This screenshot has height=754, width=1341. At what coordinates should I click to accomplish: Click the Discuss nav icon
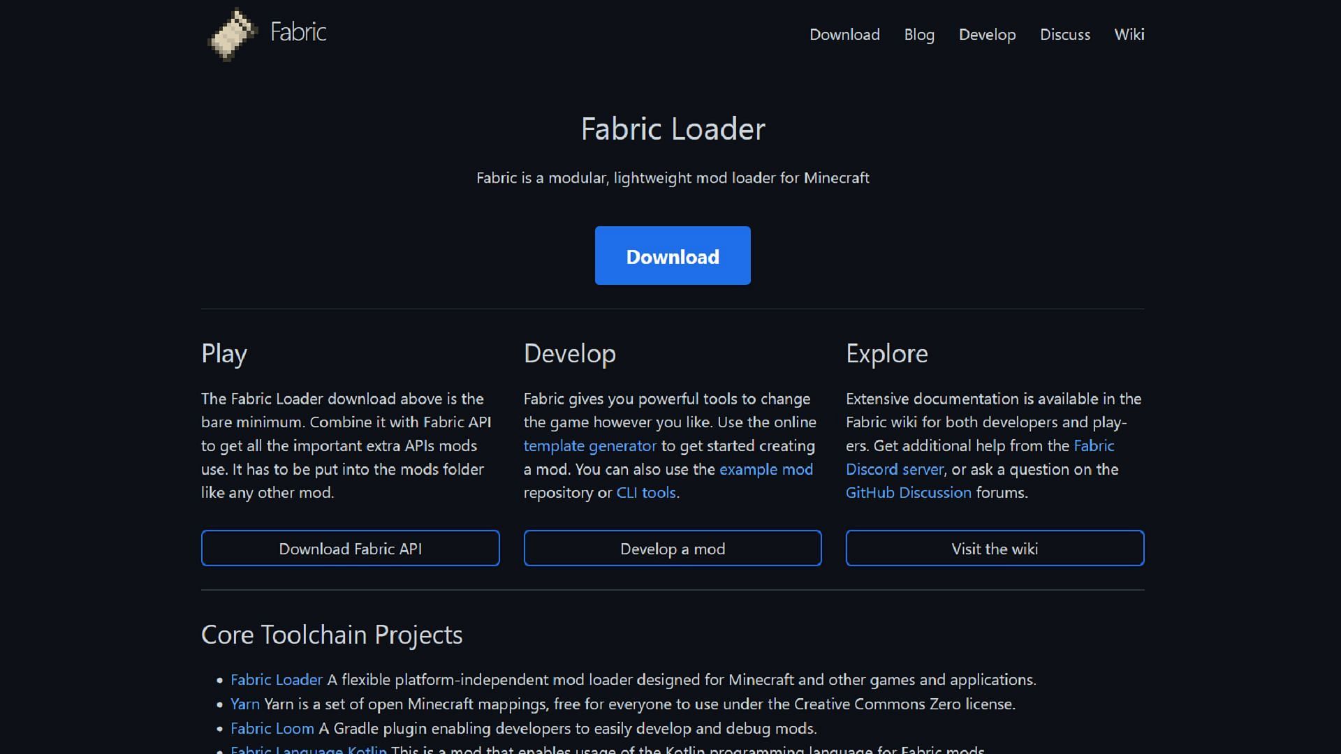click(x=1064, y=34)
